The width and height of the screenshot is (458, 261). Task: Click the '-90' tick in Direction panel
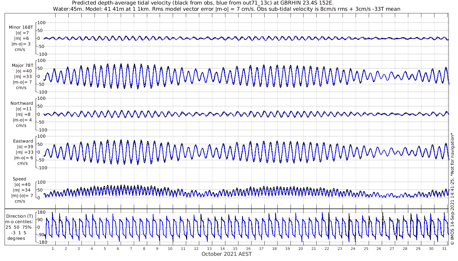tap(41, 235)
